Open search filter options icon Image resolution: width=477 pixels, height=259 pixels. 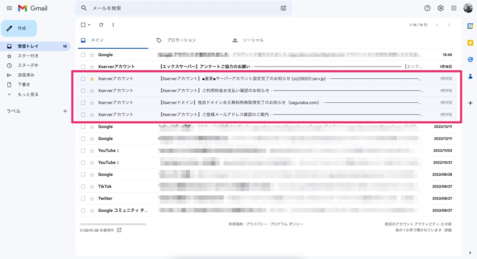283,8
